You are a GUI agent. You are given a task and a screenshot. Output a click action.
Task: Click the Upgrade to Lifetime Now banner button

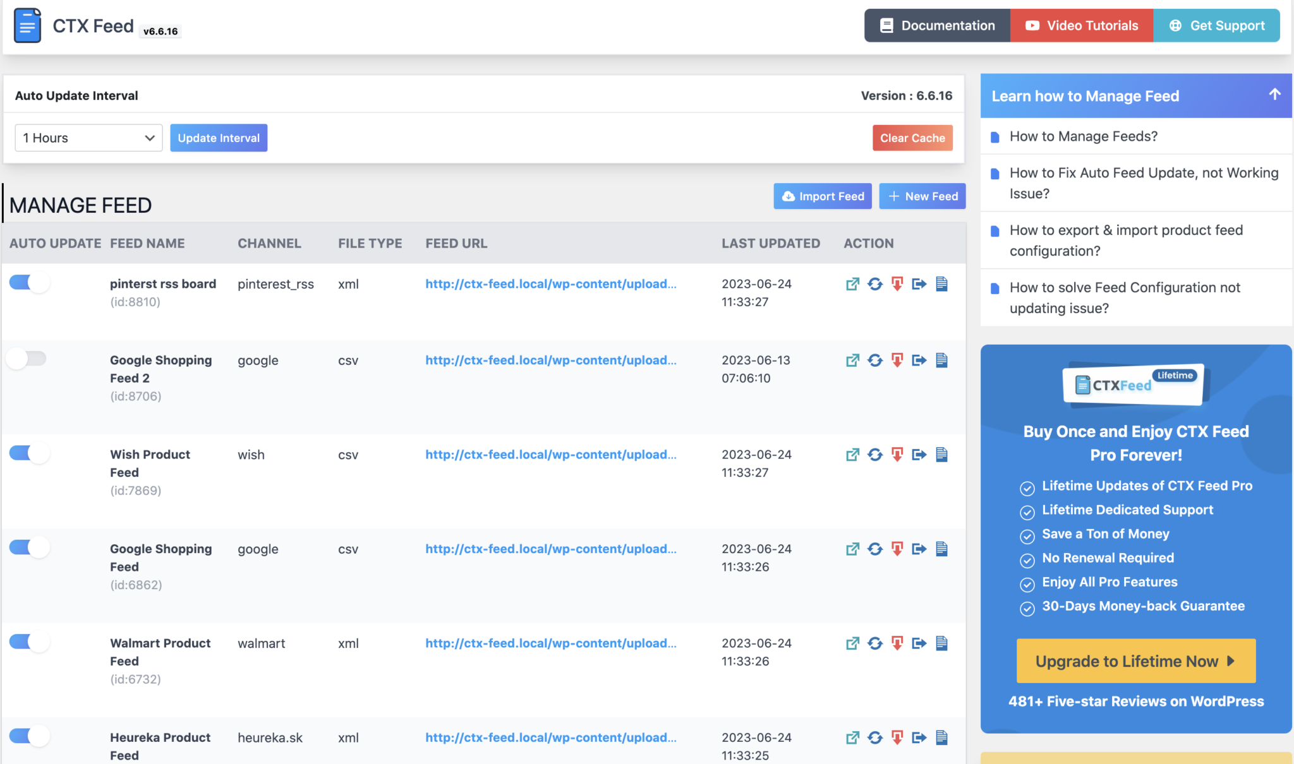coord(1135,661)
